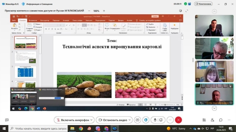
Task: Select slide 3 thumbnail with blue table
Action: click(25, 72)
